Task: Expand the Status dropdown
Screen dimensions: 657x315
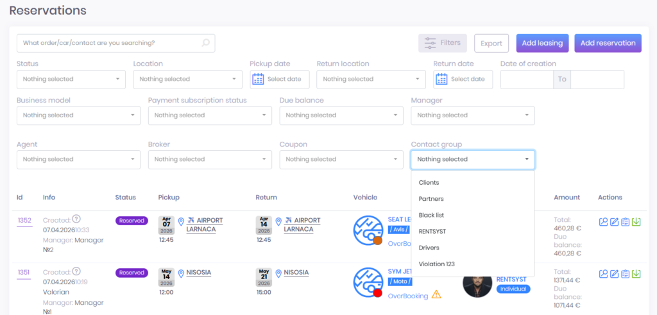Action: 71,80
